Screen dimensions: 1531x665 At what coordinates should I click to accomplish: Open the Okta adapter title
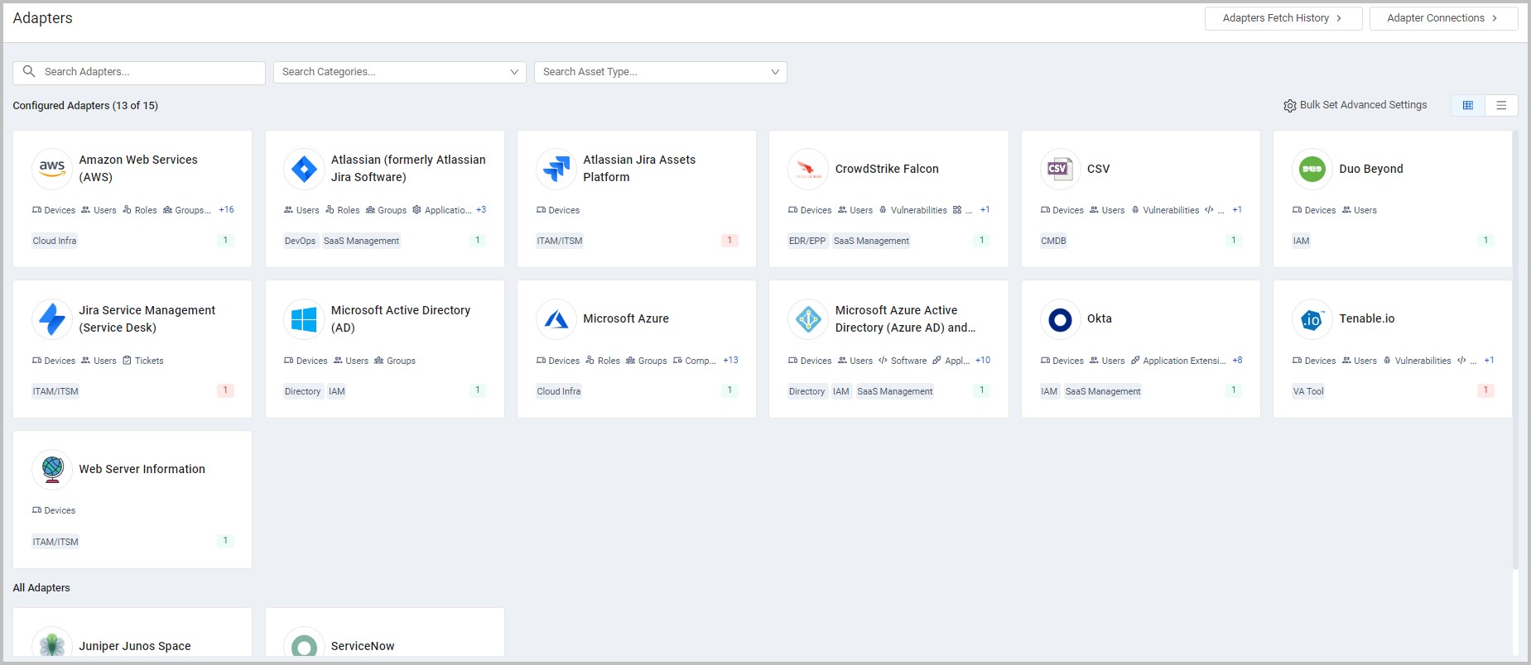coord(1100,319)
